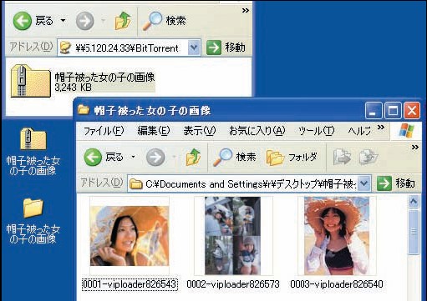Open the お気に入り(A) menu

tap(257, 131)
